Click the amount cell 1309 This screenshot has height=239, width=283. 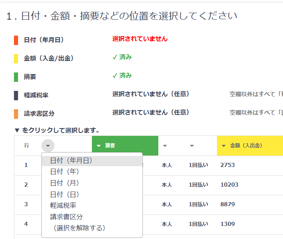(x=228, y=224)
